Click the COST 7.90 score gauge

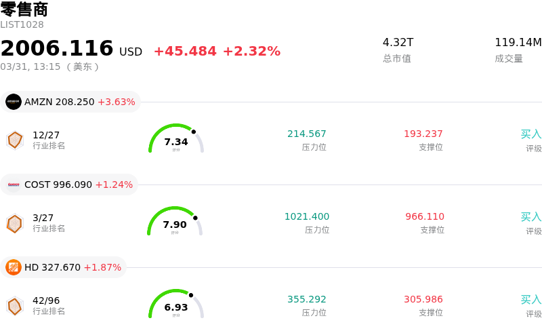tap(175, 222)
